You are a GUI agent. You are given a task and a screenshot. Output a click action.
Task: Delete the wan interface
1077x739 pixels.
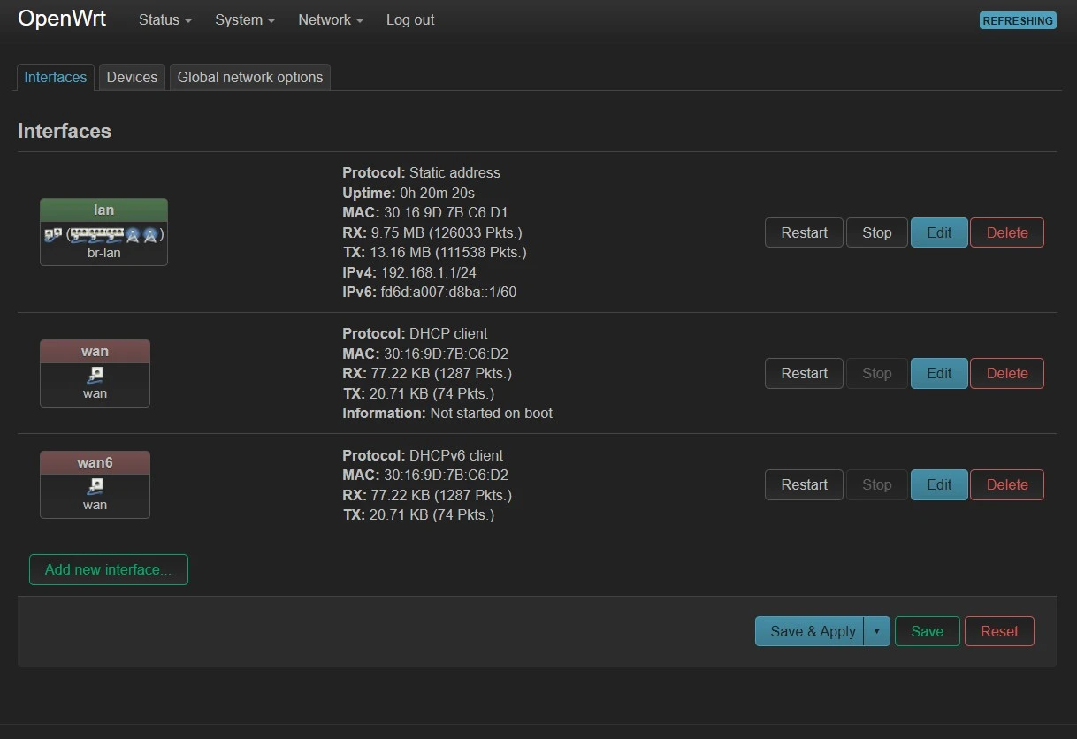1007,373
